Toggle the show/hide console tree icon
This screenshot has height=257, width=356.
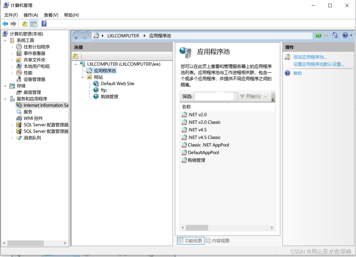tap(33, 24)
